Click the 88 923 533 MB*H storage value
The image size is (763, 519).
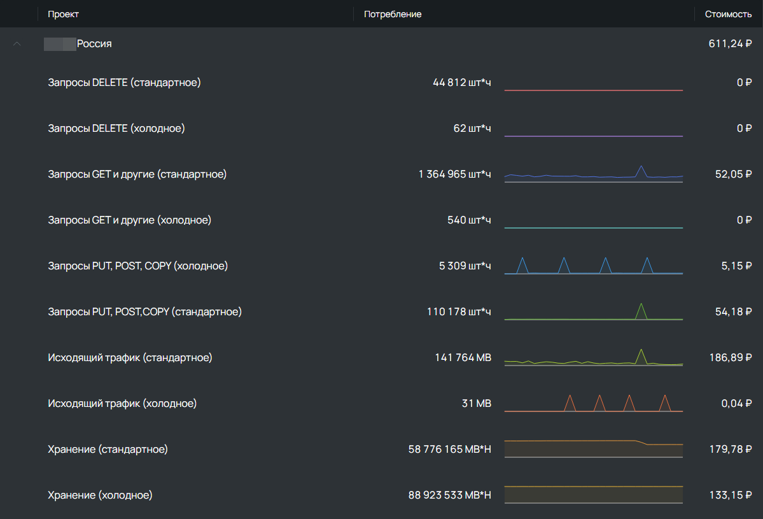click(x=450, y=495)
